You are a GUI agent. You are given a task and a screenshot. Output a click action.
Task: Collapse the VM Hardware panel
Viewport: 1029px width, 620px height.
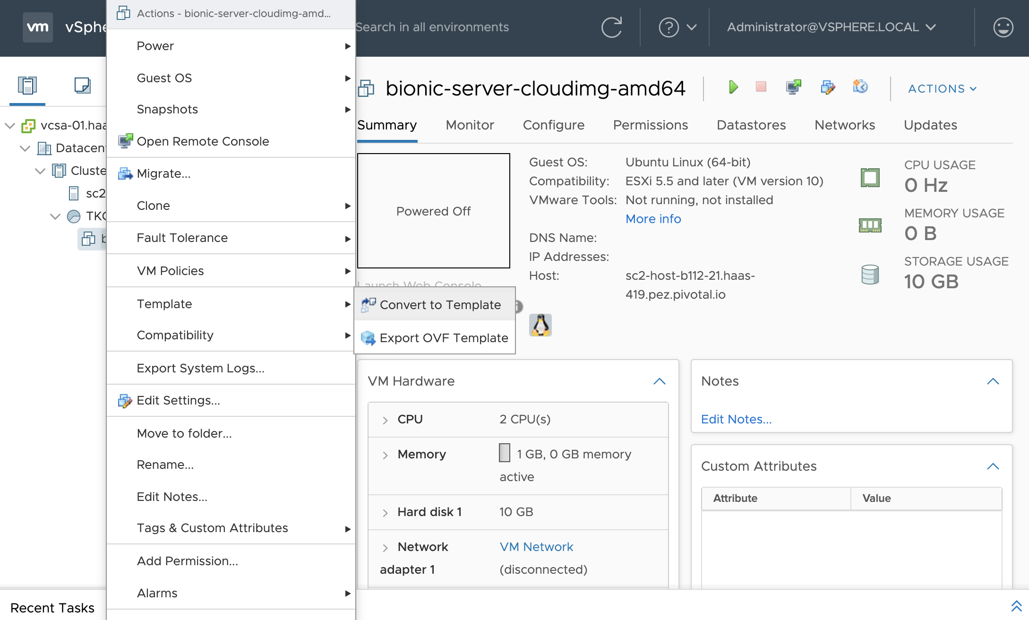click(660, 381)
